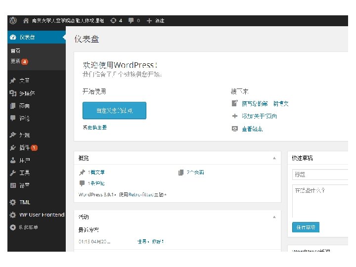The width and height of the screenshot is (356, 267).
Task: Open the comments bubble icon showing 0
Action: click(131, 21)
